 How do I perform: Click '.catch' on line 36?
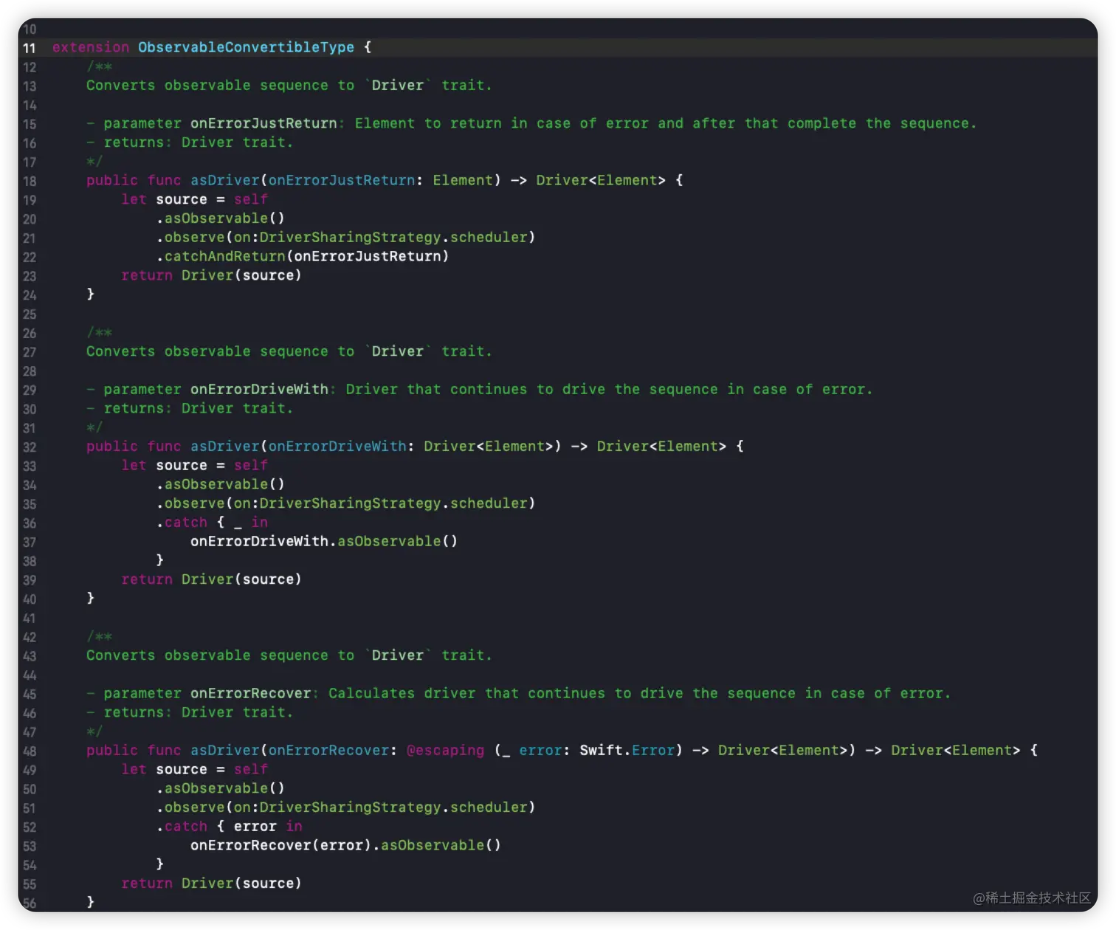tap(182, 523)
